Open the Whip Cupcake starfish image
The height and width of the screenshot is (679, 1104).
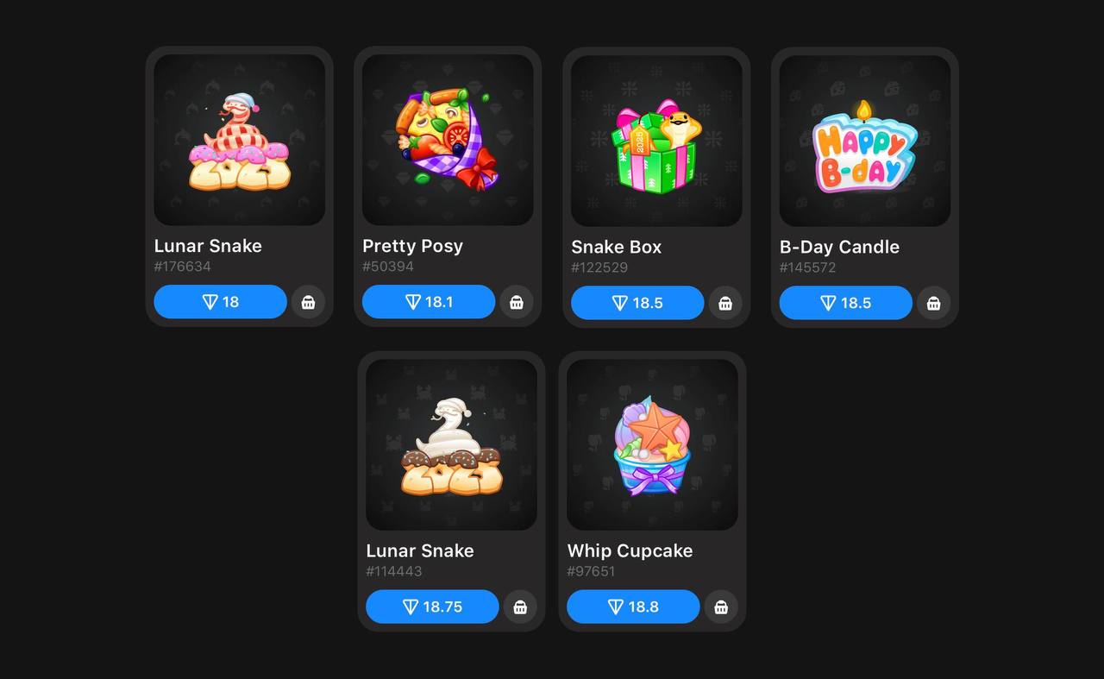point(652,444)
